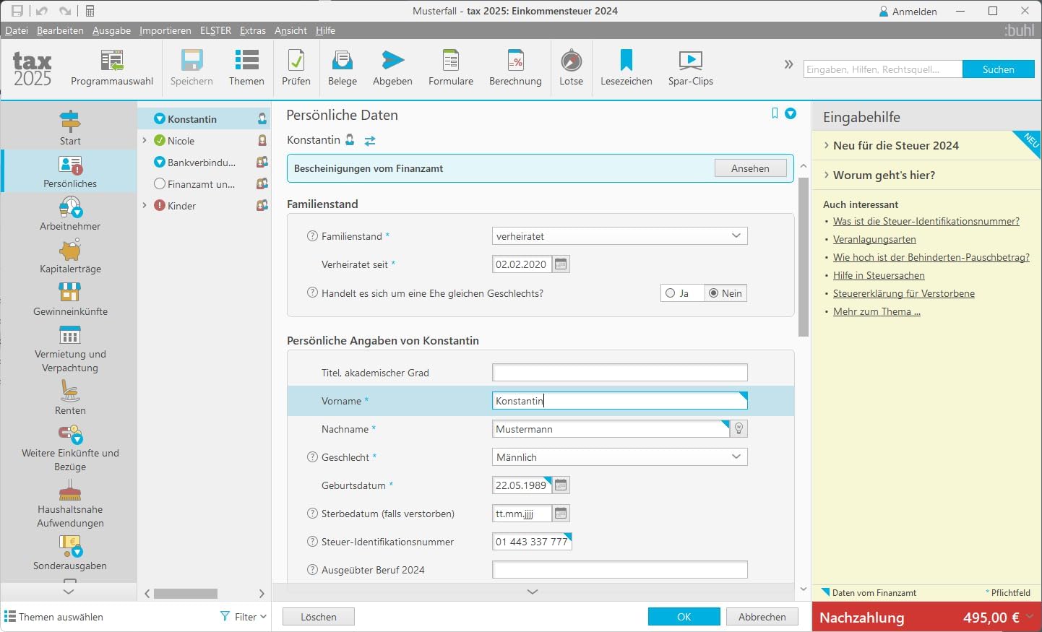Open Sonderausgaben section

pos(70,553)
